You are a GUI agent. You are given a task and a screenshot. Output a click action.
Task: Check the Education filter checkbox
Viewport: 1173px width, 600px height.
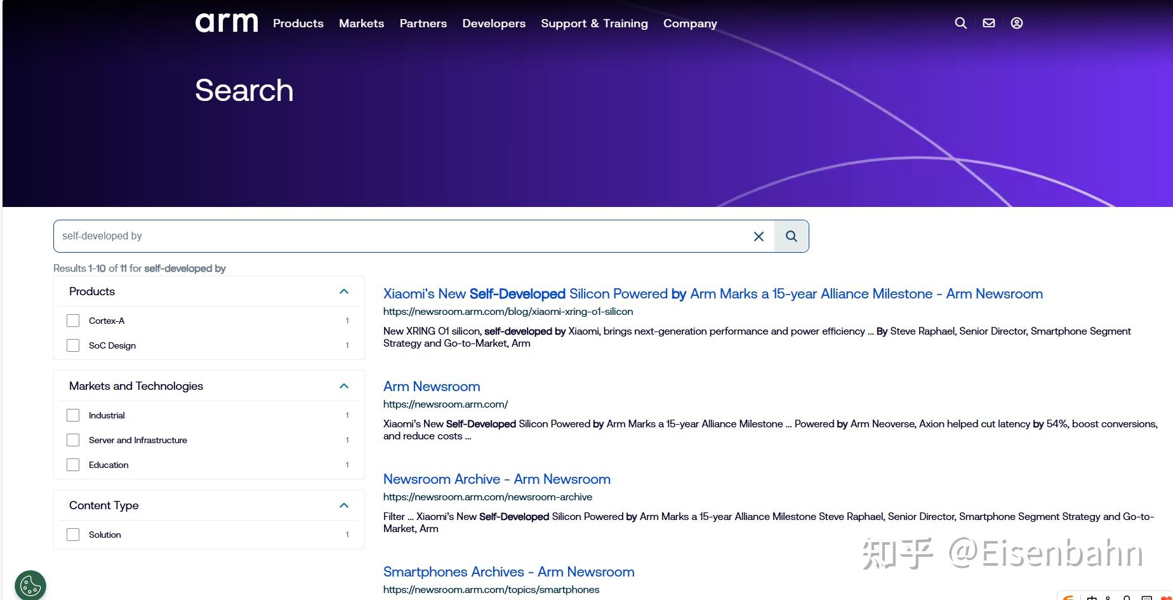point(73,465)
